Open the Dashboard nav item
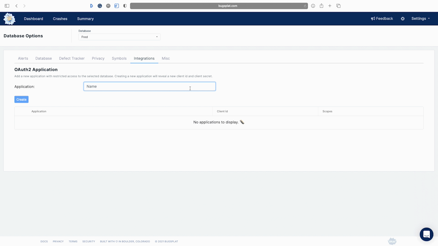 [x=34, y=19]
